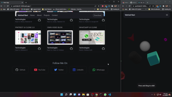This screenshot has height=97, width=172.
Task: Open Reading list in left browser
Action: tap(115, 9)
